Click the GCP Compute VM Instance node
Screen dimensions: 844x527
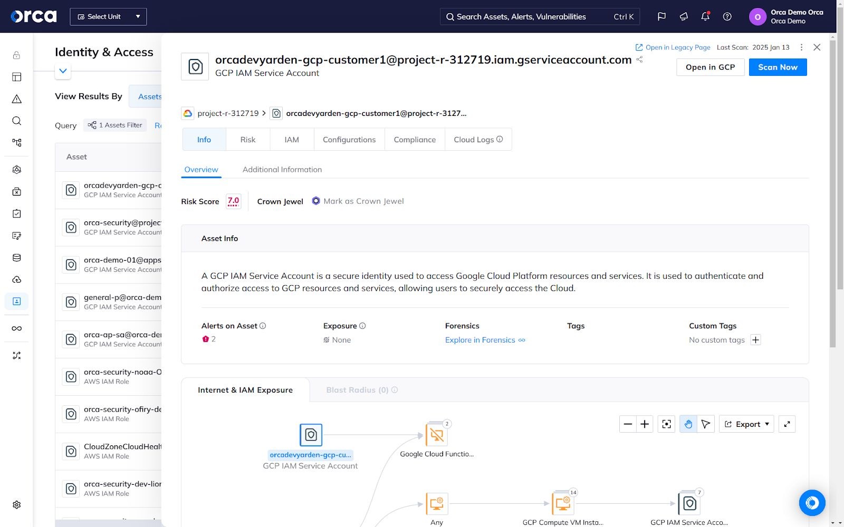(x=563, y=503)
